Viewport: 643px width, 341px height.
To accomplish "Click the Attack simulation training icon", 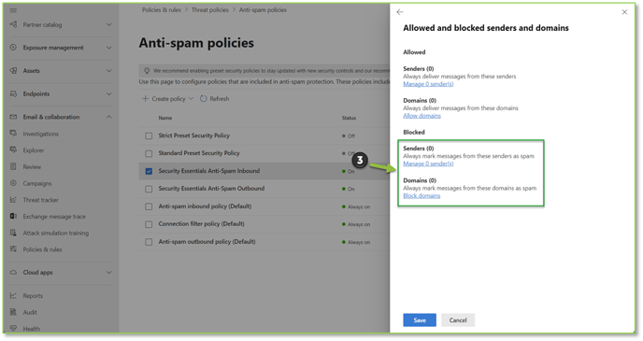I will click(x=13, y=233).
